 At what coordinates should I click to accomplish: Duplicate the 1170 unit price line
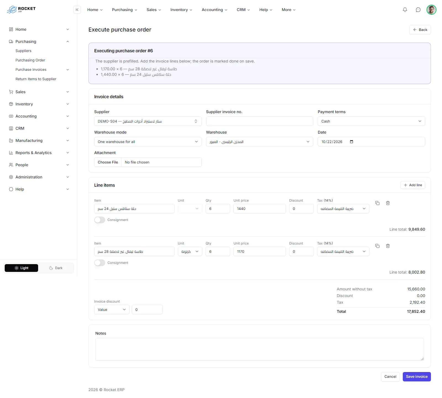(x=377, y=246)
